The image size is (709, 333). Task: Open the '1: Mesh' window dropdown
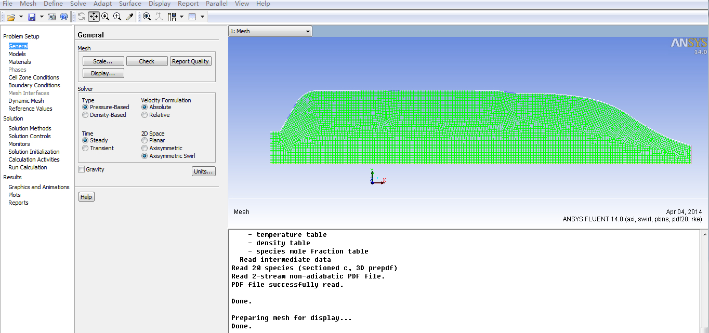[x=270, y=31]
